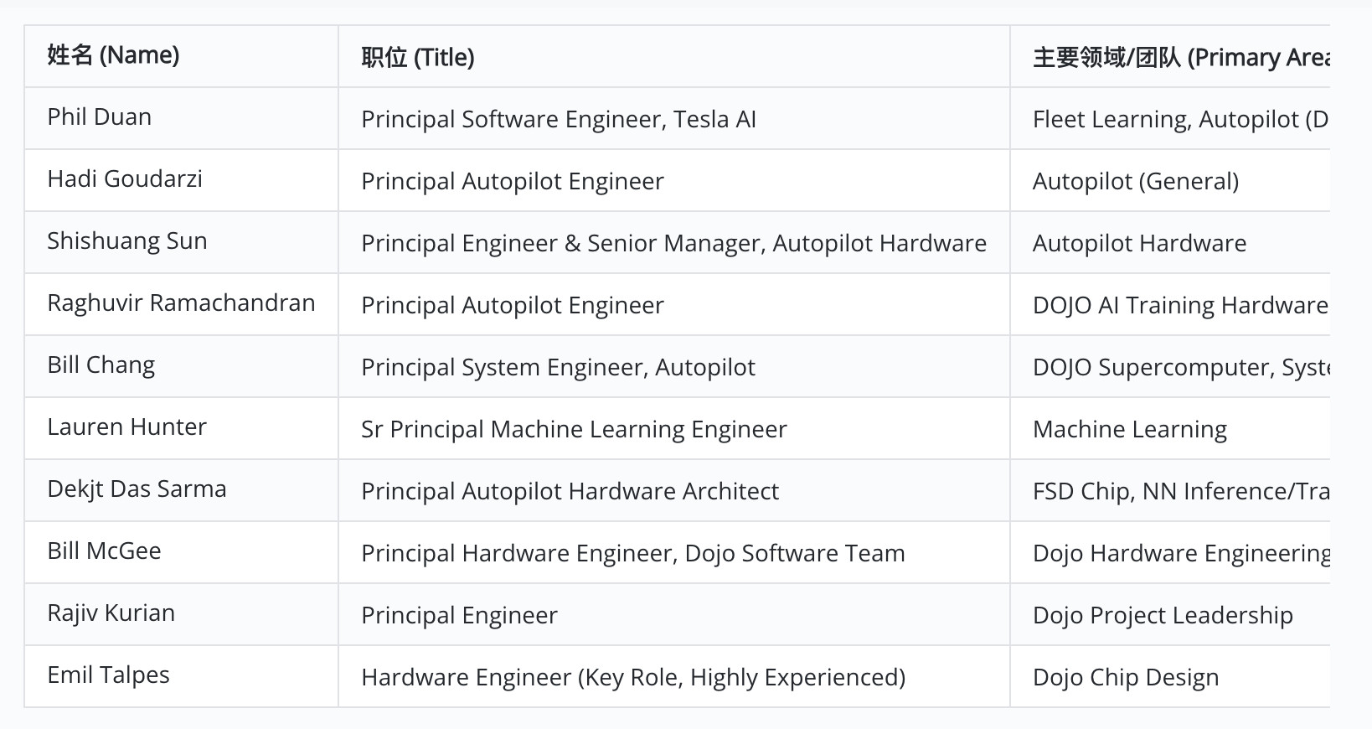Select the name Shishuang Sun
The width and height of the screenshot is (1372, 729).
coord(127,240)
